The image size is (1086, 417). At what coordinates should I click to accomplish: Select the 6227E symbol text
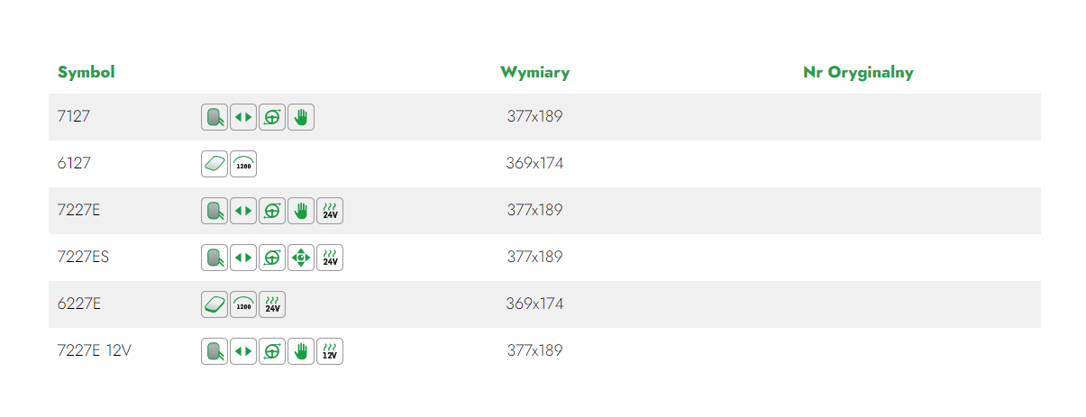[79, 304]
